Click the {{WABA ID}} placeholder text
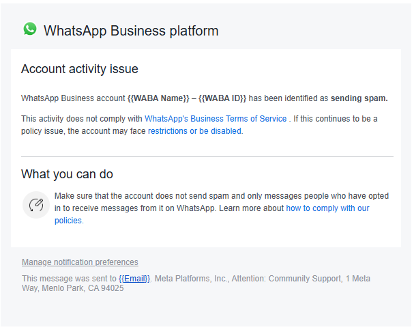414x334 pixels. [222, 98]
